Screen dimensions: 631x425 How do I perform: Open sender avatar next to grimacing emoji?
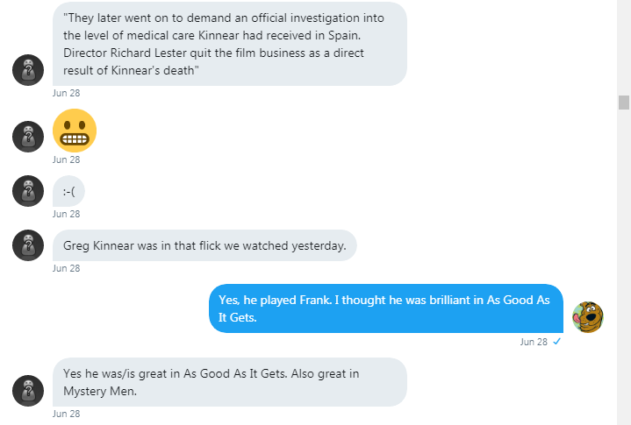[28, 136]
